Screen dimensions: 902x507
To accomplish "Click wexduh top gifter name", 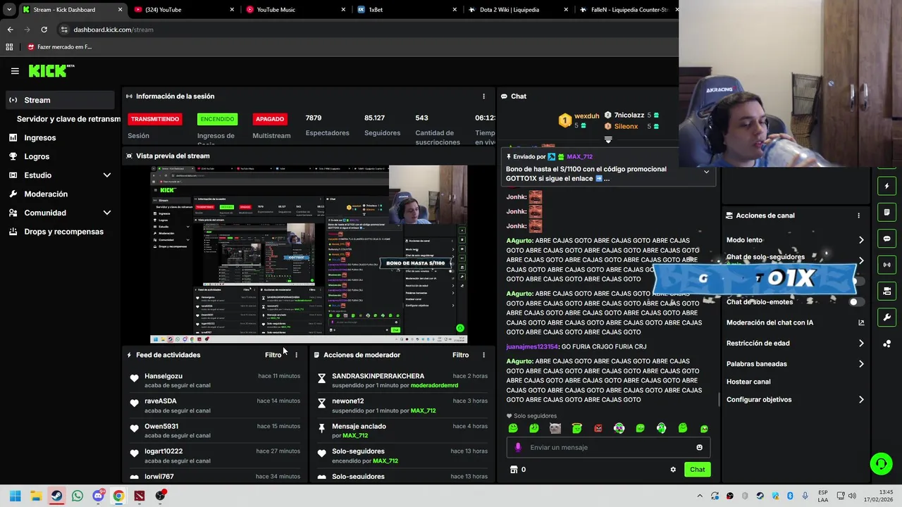I will [x=586, y=116].
